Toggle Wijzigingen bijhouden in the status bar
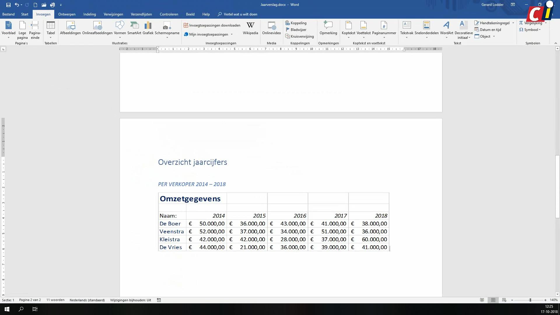 130,300
